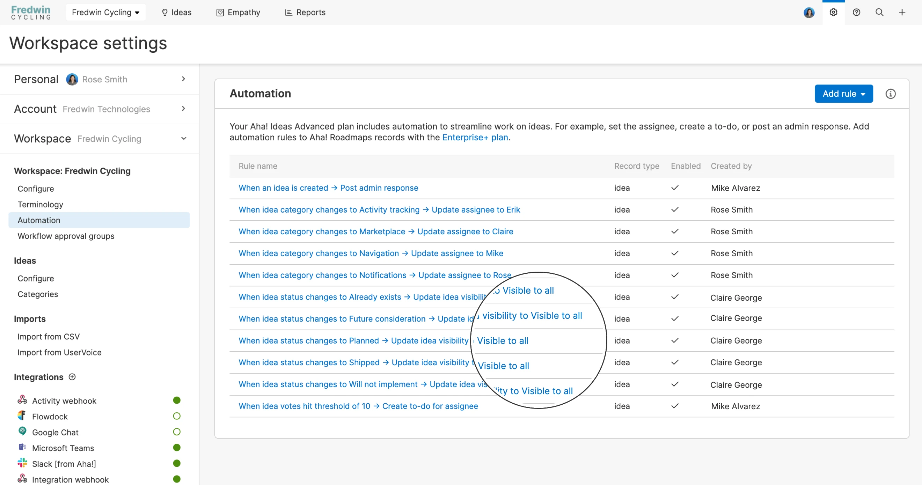The image size is (922, 485).
Task: Open the settings gear icon
Action: coord(833,13)
